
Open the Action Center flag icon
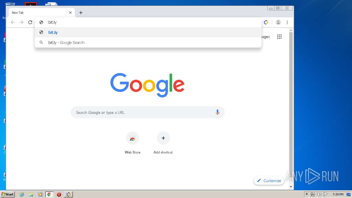pyautogui.click(x=326, y=194)
